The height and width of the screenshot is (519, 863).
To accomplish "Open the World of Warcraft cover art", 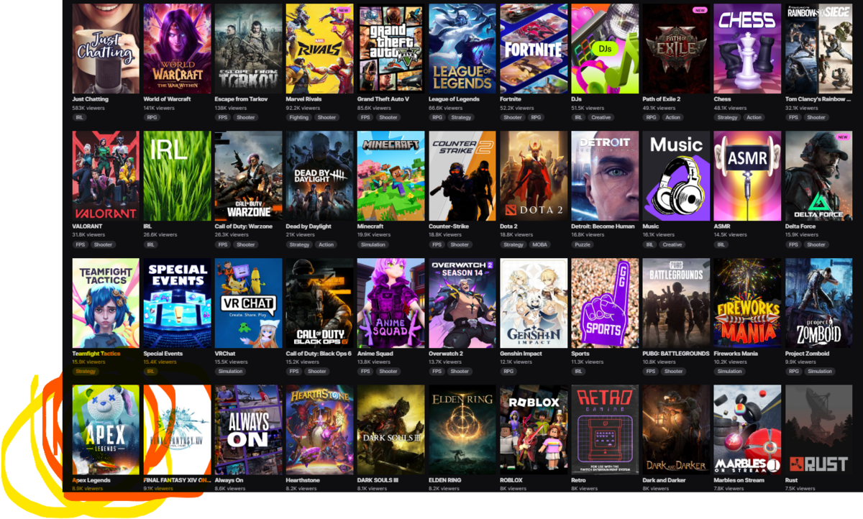I will pos(177,48).
